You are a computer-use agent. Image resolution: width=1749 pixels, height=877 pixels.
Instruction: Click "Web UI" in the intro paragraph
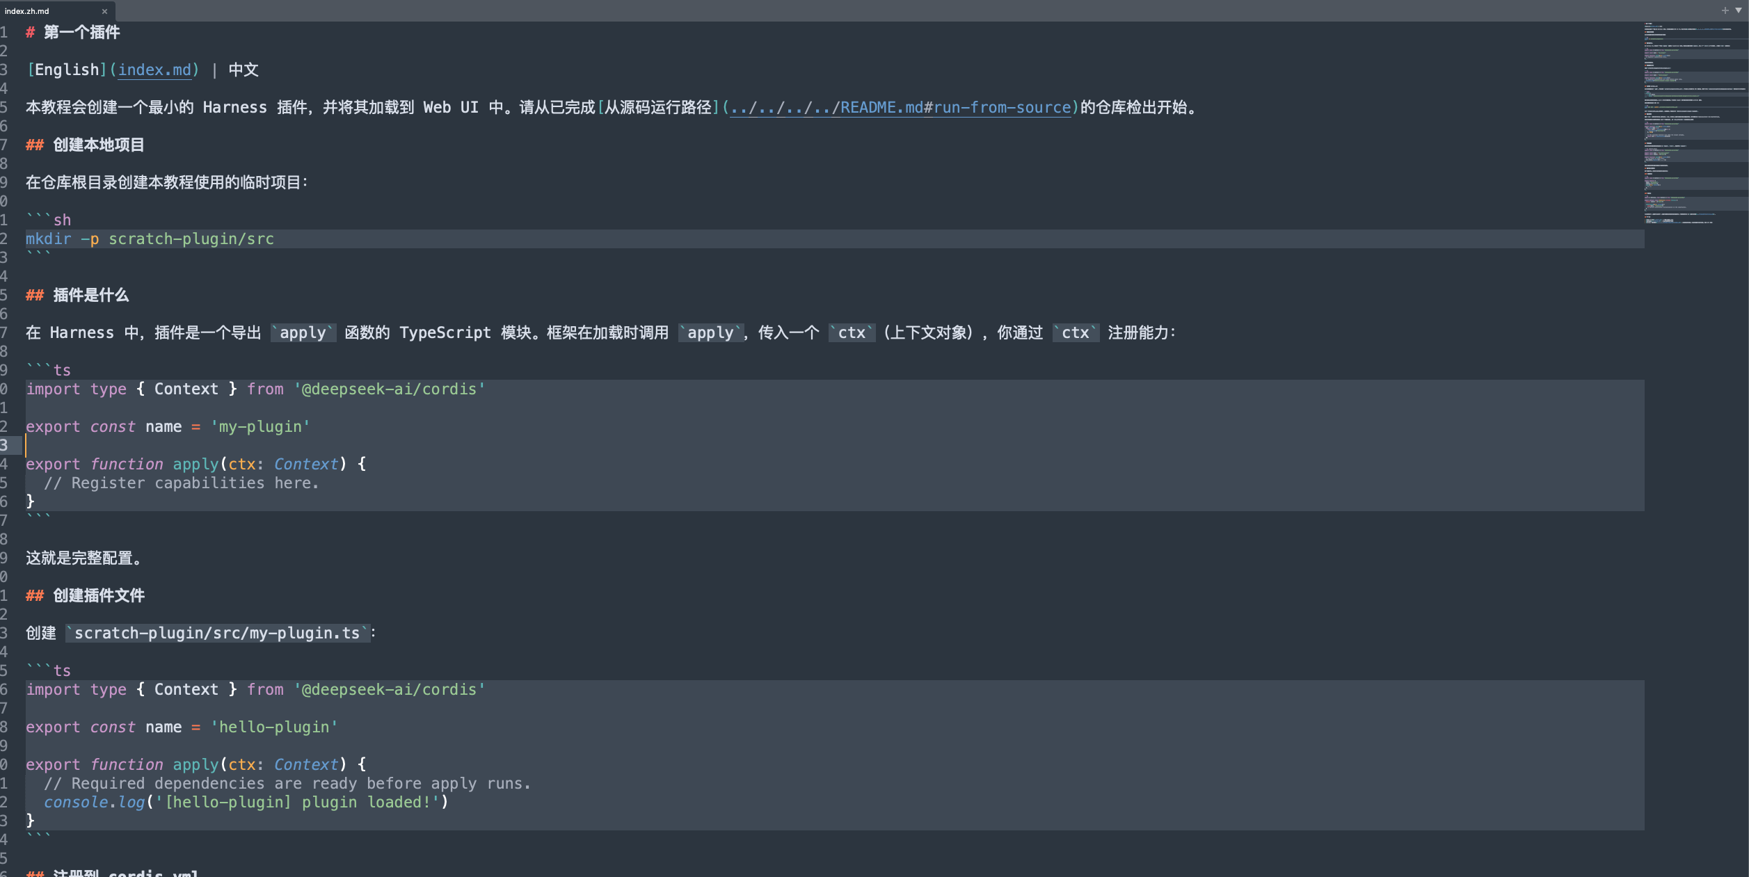451,107
